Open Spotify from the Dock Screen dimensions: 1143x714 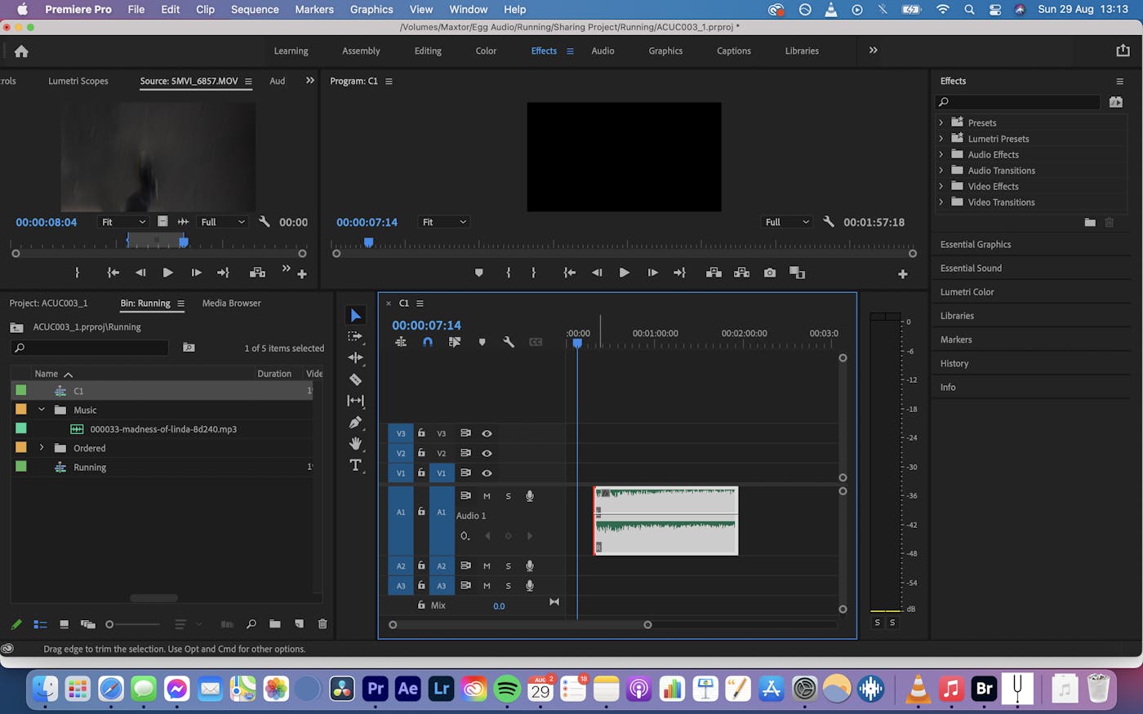[507, 689]
